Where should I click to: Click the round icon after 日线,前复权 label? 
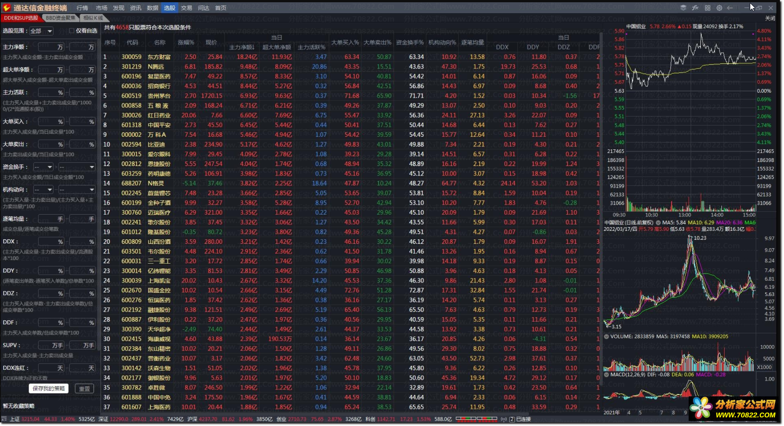658,223
